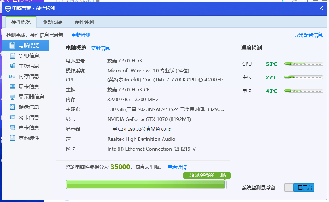Click the Realtek High Definition Audio value
This screenshot has width=329, height=202.
(x=141, y=139)
